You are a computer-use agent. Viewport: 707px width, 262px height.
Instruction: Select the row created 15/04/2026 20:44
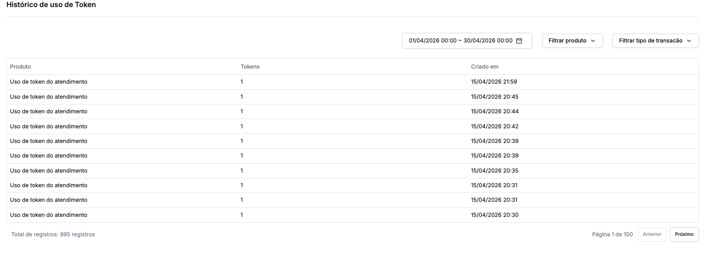pos(353,112)
